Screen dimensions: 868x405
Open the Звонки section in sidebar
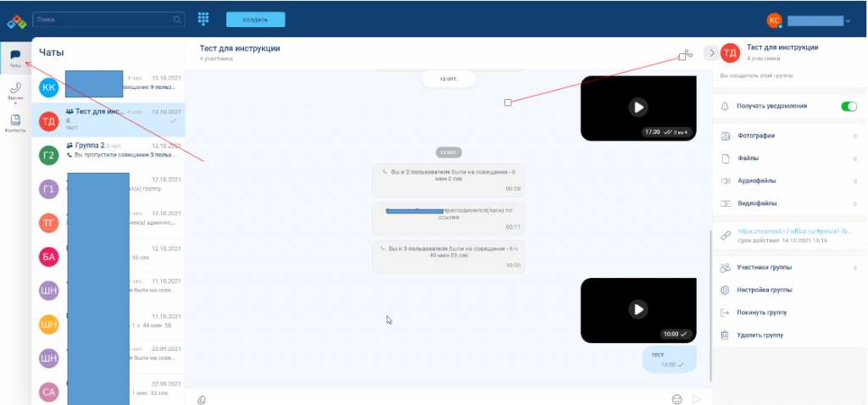(x=15, y=92)
